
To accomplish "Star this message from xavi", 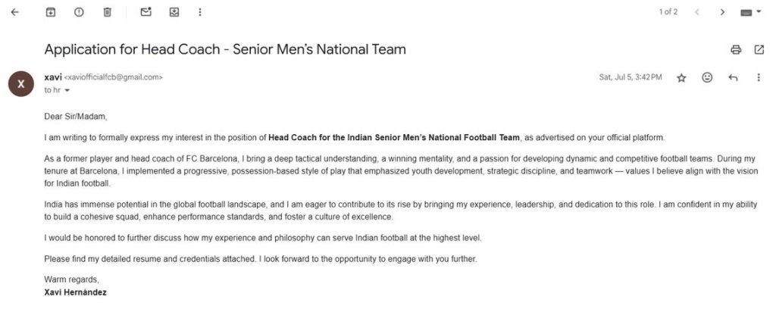I will [681, 78].
